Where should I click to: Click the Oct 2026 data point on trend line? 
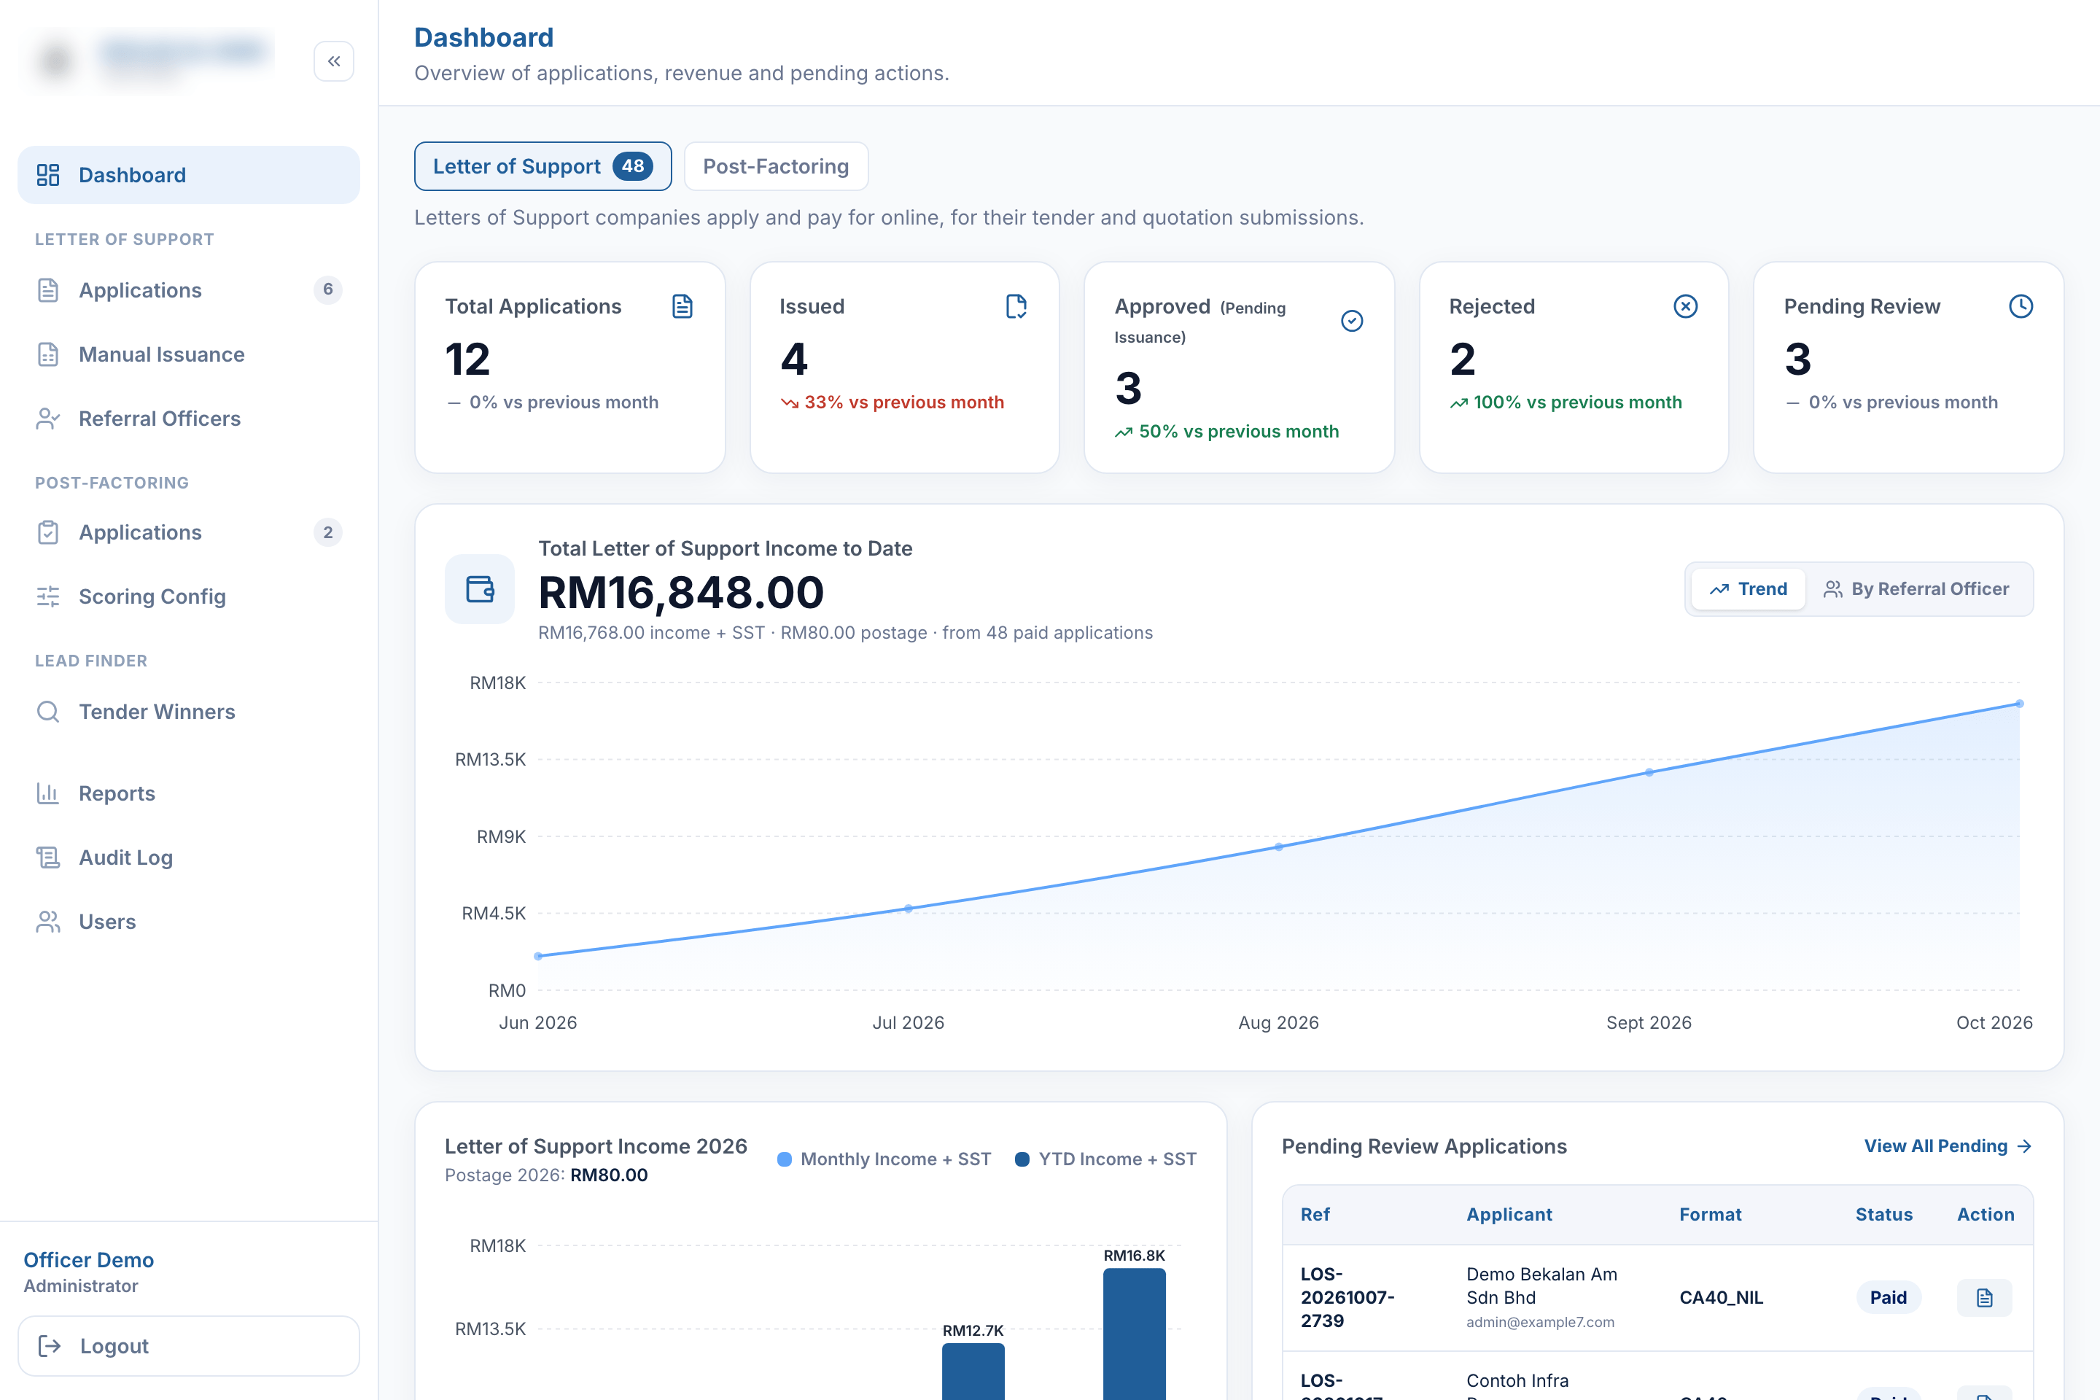tap(2019, 704)
